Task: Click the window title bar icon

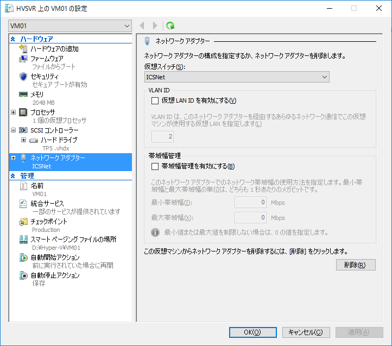Action: [9, 8]
